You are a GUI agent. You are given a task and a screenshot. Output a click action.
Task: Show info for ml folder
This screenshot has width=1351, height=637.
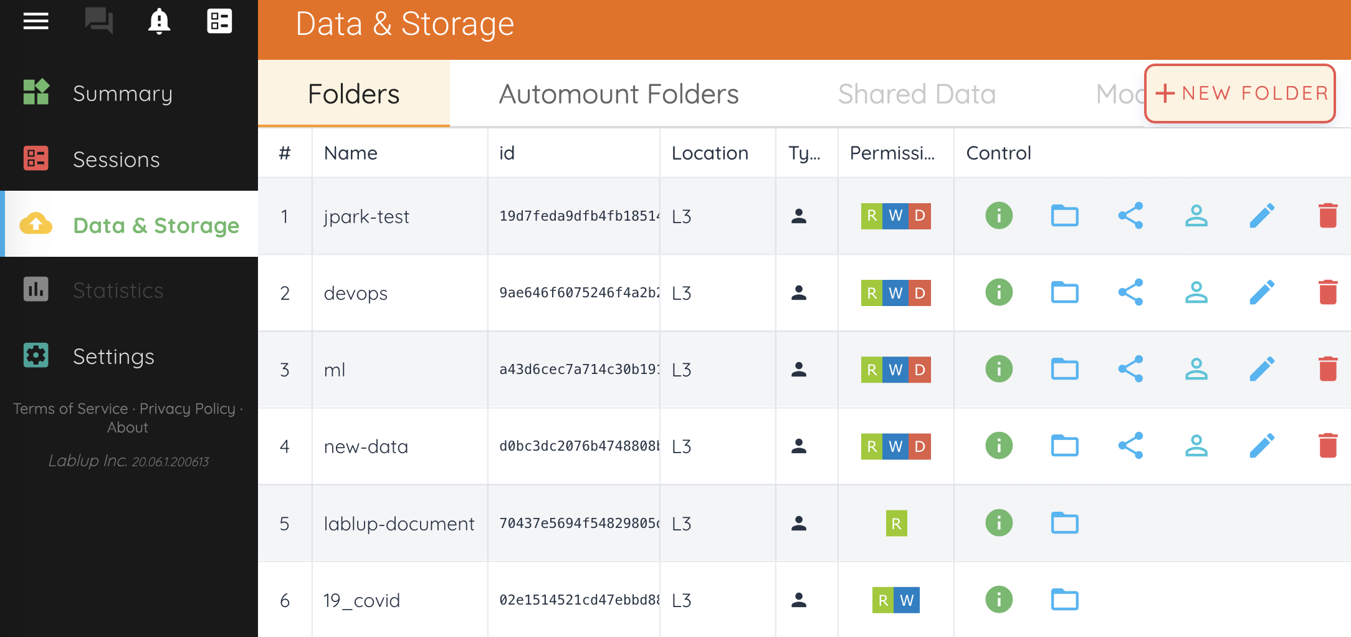pyautogui.click(x=999, y=369)
